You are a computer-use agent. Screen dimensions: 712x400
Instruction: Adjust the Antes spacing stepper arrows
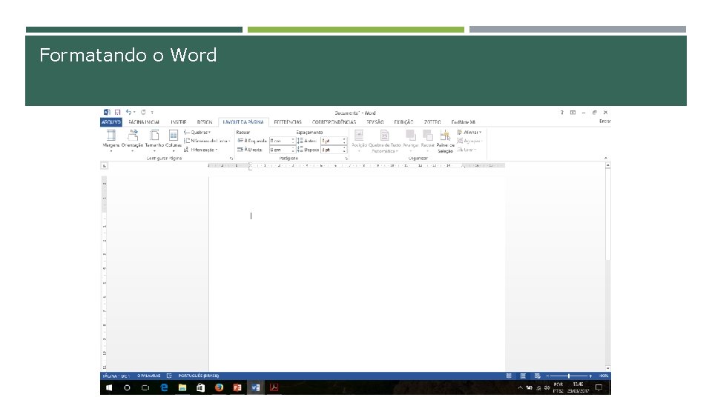click(x=344, y=141)
